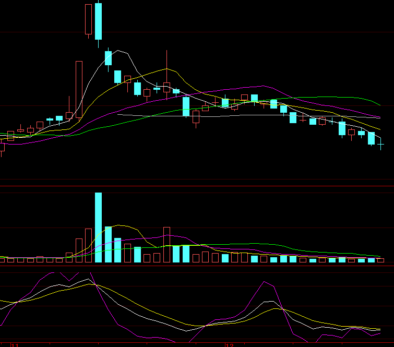The image size is (394, 347).
Task: Click the long hollow candlestick before the price gap
Action: [x=79, y=90]
